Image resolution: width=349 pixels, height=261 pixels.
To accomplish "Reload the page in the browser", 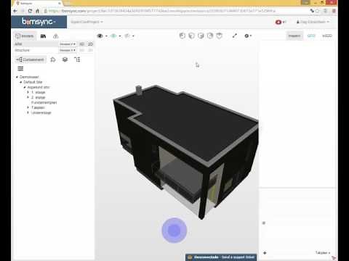I will tap(30, 11).
